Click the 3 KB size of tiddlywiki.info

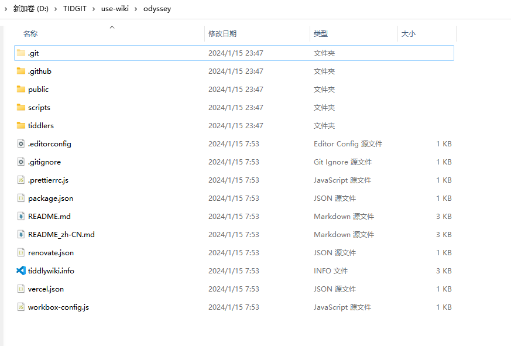pyautogui.click(x=444, y=270)
